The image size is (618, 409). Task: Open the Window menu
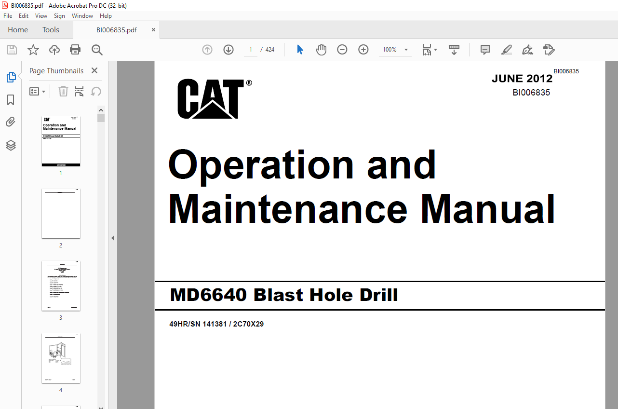(x=82, y=16)
